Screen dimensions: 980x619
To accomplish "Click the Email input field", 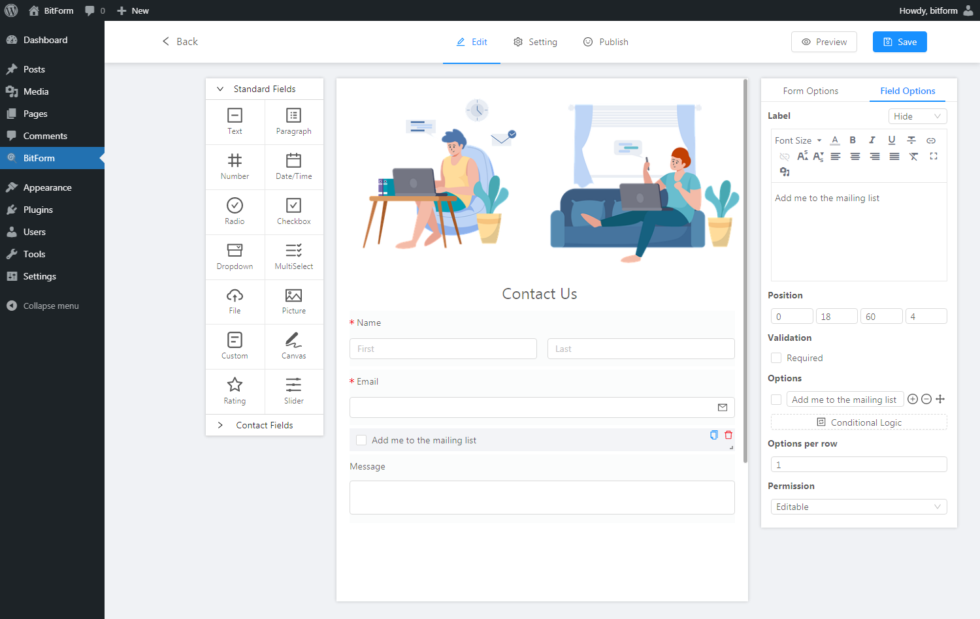I will (542, 407).
